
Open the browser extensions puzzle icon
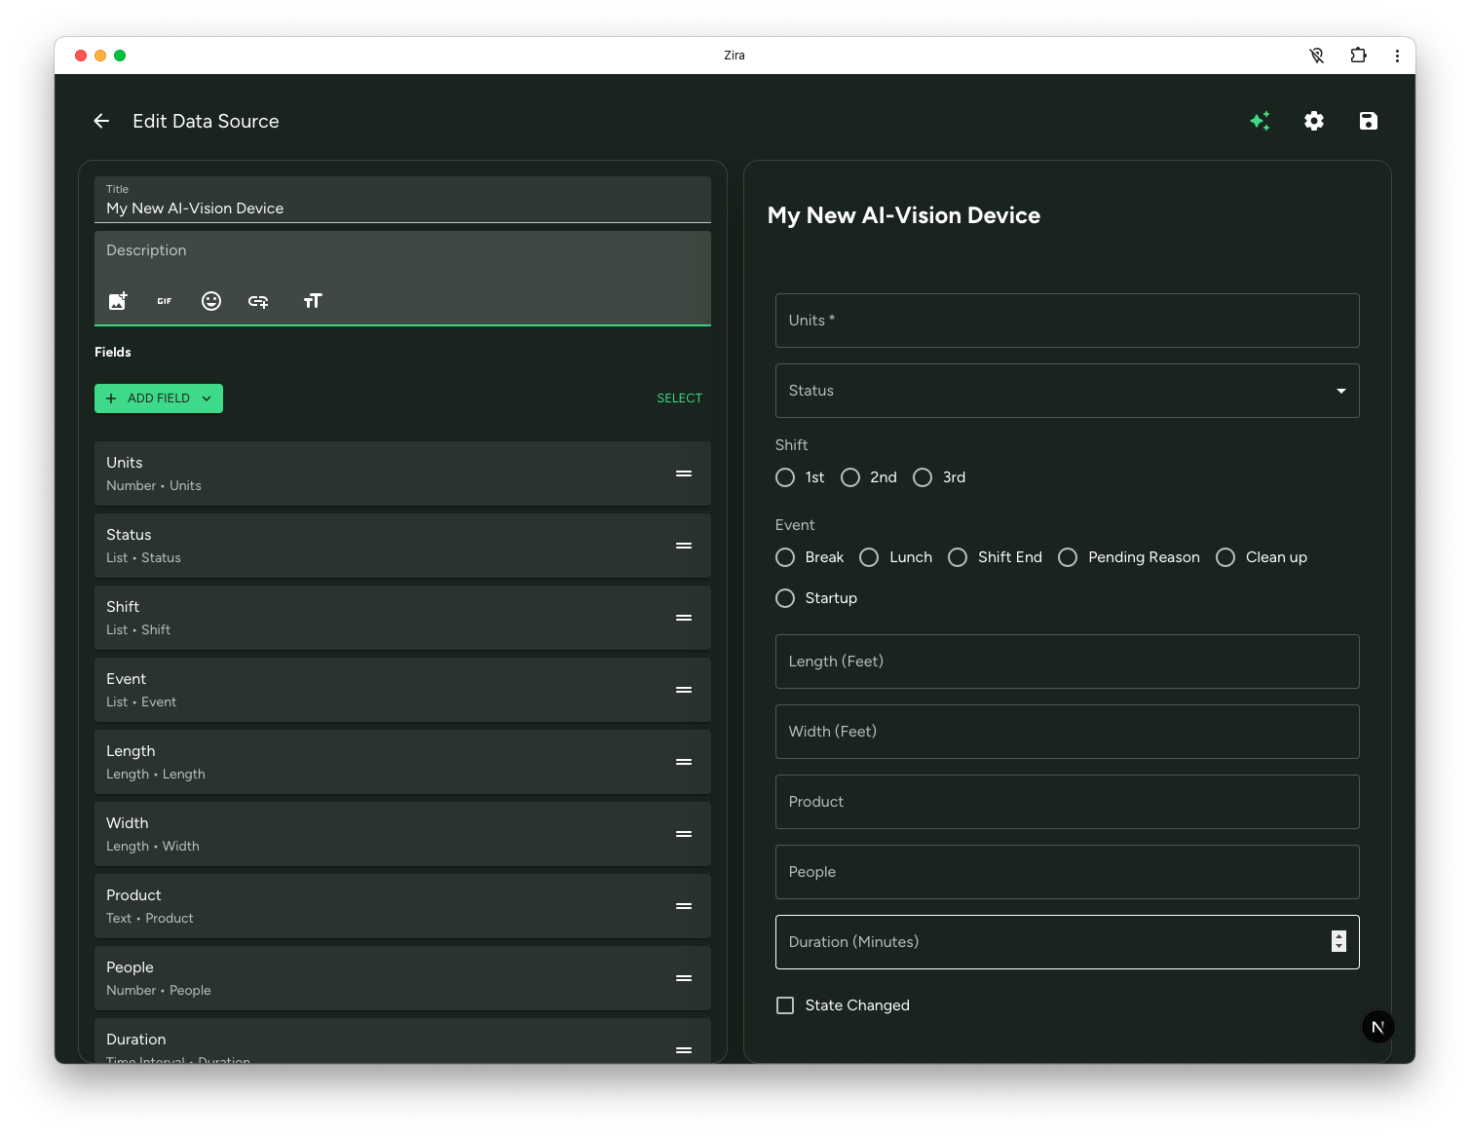point(1358,56)
